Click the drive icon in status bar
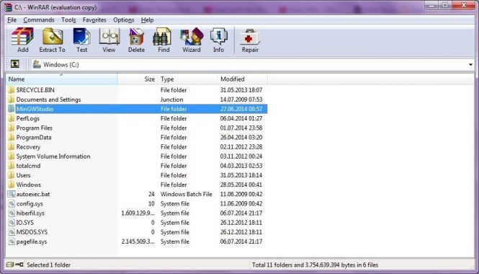The image size is (479, 274). 10,265
